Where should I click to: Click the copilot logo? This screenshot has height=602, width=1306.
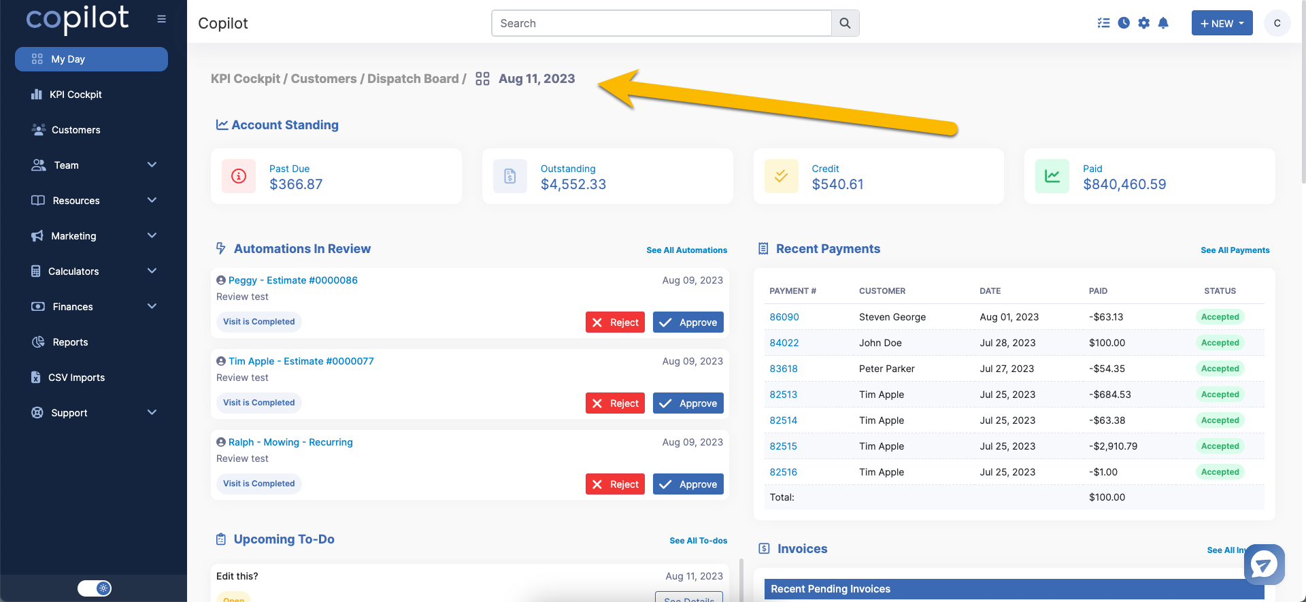pyautogui.click(x=77, y=20)
